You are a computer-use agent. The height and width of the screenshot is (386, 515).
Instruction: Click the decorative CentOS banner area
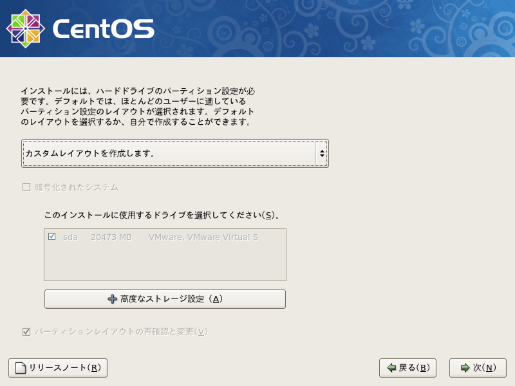pyautogui.click(x=322, y=29)
